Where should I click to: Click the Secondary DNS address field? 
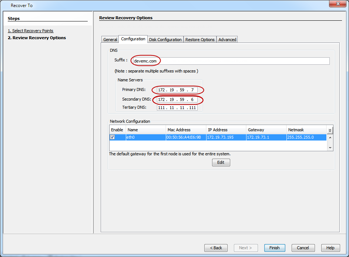point(177,100)
